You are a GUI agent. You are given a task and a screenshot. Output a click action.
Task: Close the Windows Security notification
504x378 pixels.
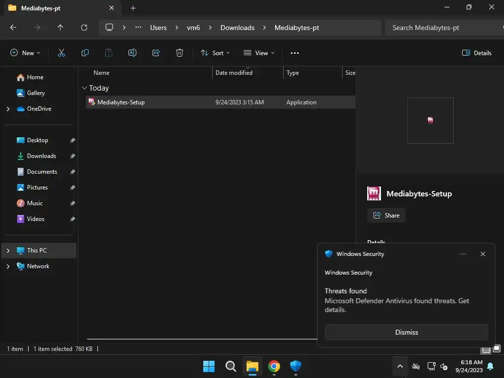[483, 254]
